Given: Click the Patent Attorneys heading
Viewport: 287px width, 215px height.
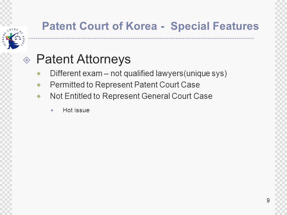Looking at the screenshot, I should [x=83, y=59].
